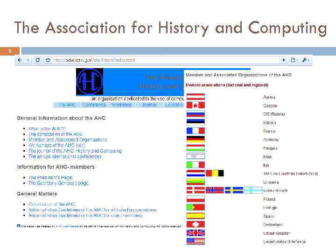
Task: Open Administrative Guidelines for affiliated organisations link
Action: tap(92, 210)
